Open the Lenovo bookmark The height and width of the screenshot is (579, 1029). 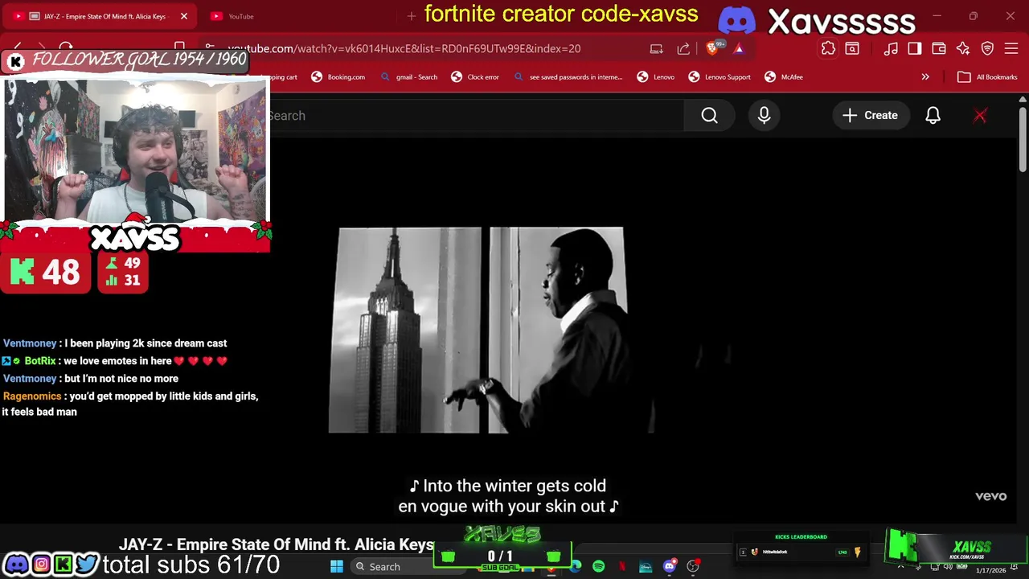(656, 77)
